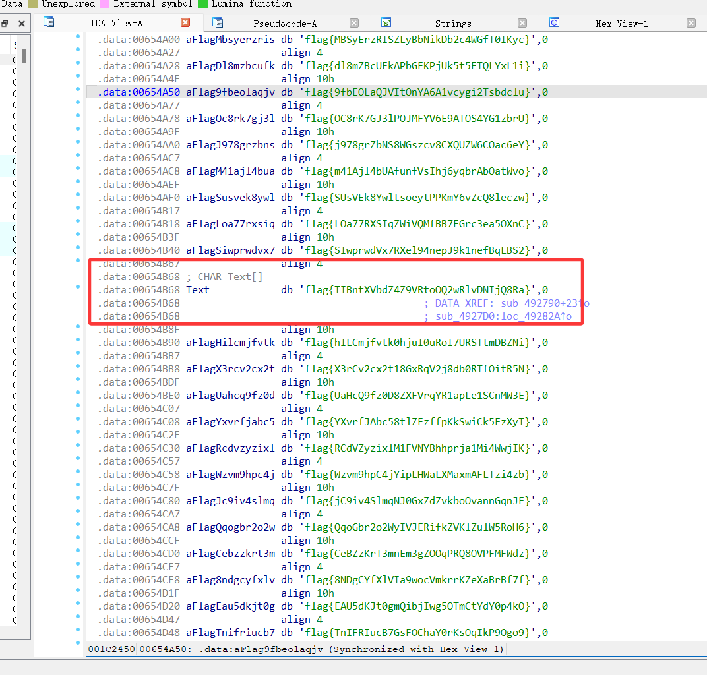Screen dimensions: 707x675
Task: Click the 'align 10h' at .data:00654B8F
Action: click(307, 330)
